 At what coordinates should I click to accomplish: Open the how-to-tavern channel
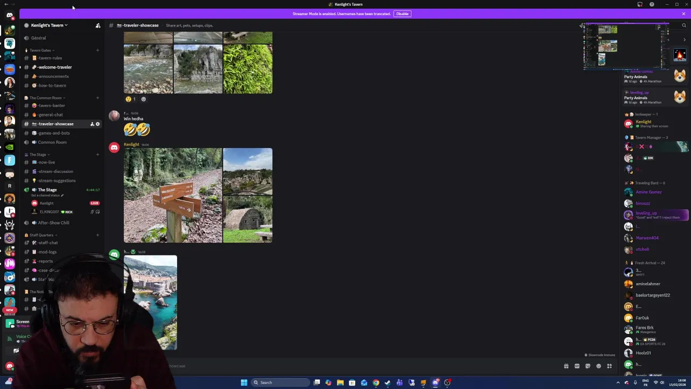[x=61, y=85]
